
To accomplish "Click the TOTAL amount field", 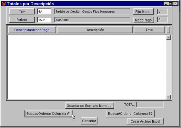I will click(150, 105).
